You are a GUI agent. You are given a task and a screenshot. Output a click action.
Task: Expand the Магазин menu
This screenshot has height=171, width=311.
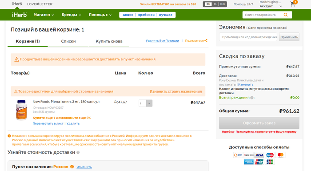[x=44, y=15]
